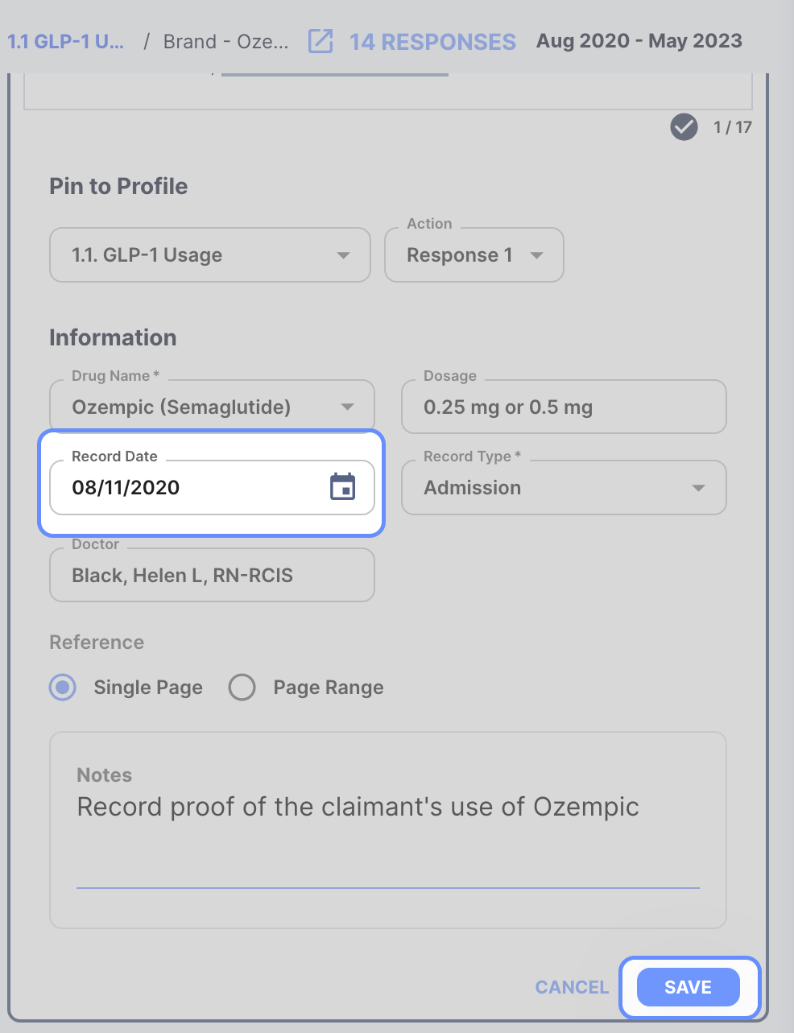
Task: Click the checkmark icon next to 1 / 17
Action: pyautogui.click(x=684, y=126)
